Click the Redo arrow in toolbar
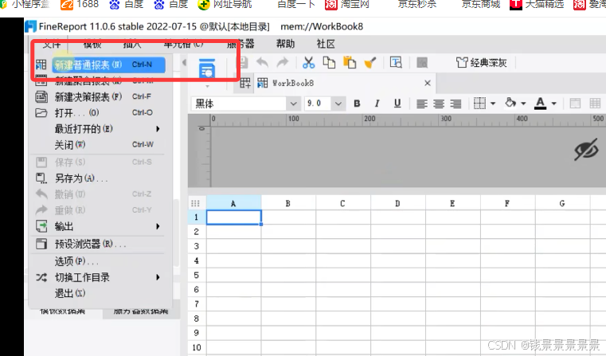The height and width of the screenshot is (356, 606). click(x=283, y=63)
